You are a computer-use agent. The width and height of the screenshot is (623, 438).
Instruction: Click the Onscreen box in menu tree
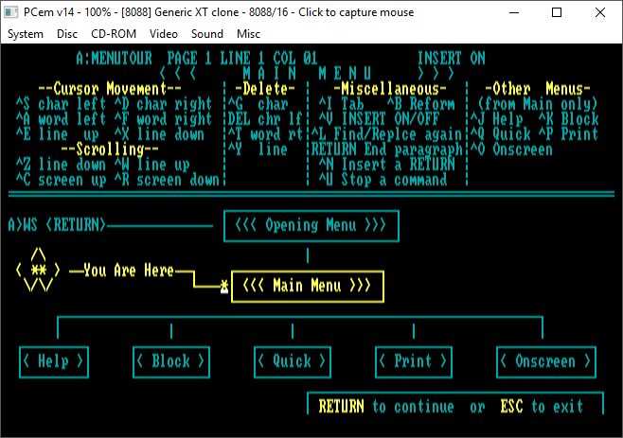click(x=546, y=361)
